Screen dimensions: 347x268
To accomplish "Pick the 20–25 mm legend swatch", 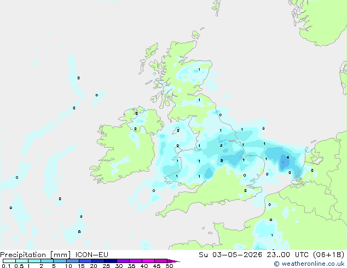I will point(97,261).
